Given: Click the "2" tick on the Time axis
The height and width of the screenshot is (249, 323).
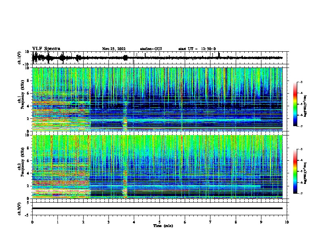Looking at the screenshot, I should (83, 222).
